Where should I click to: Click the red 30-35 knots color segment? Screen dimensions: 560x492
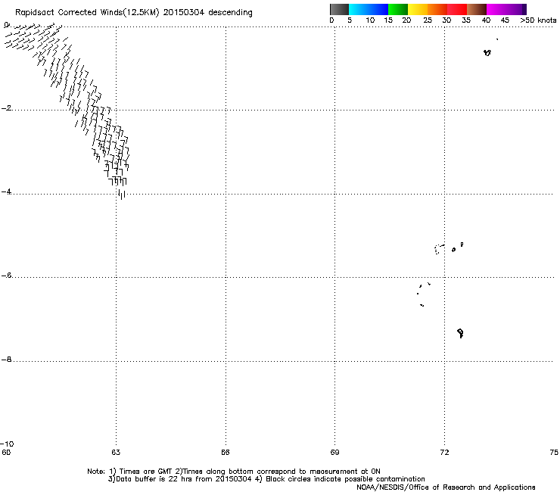point(457,9)
